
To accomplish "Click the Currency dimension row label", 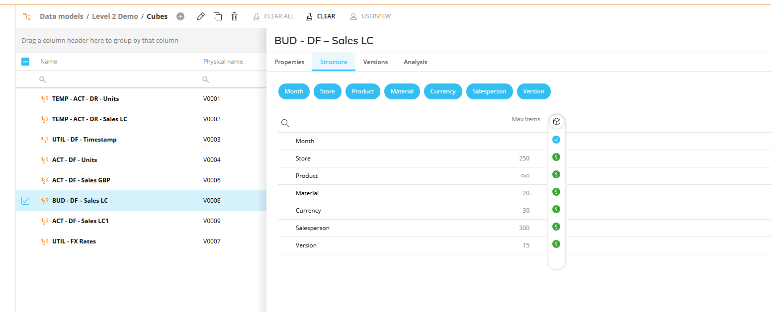I will [308, 211].
